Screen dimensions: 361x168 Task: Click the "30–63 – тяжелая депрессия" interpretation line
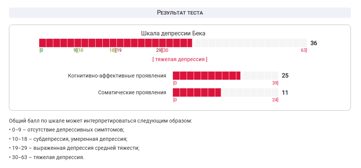(x=47, y=157)
